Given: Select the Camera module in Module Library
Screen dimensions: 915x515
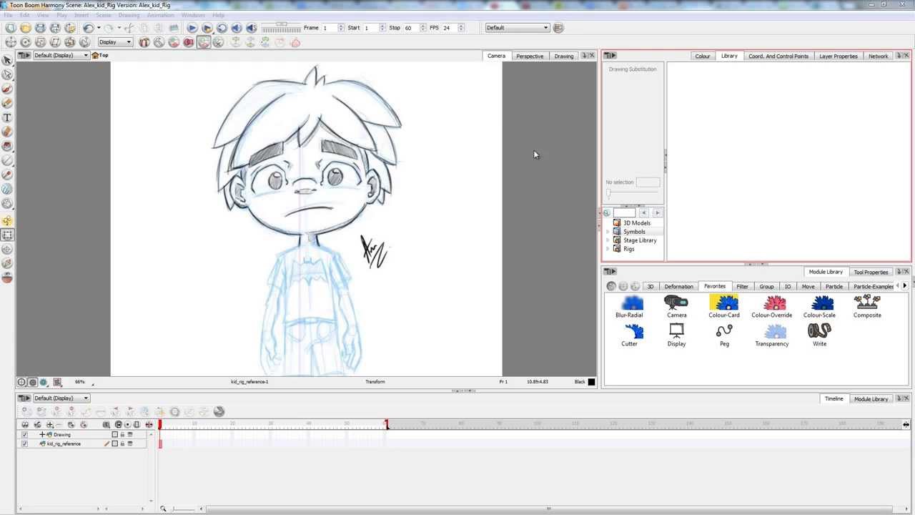Looking at the screenshot, I should [676, 303].
